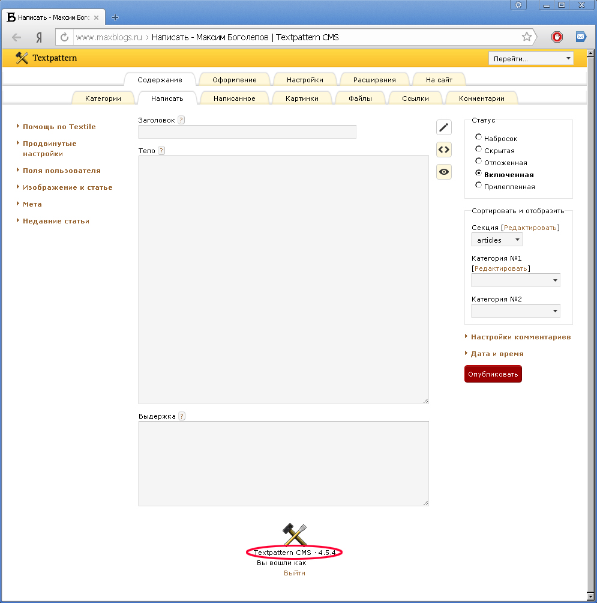Expand Дата и время section

point(497,354)
